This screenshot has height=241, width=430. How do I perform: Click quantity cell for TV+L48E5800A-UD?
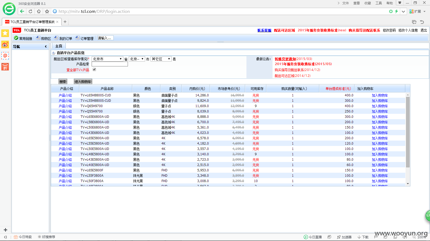(293, 154)
